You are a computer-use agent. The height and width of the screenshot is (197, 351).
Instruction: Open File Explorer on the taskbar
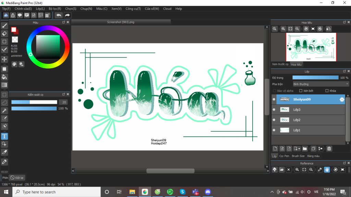pos(132,192)
